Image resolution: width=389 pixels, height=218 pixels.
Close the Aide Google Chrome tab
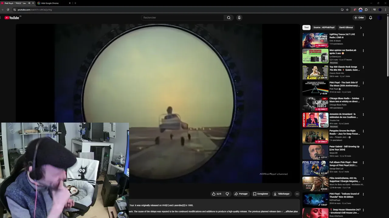tap(70, 3)
